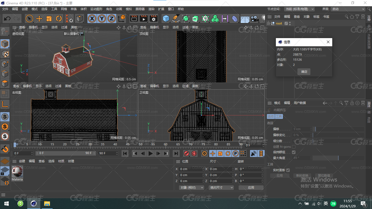The height and width of the screenshot is (209, 372).
Task: Select the Texture mode checkered cube icon
Action: click(x=5, y=54)
